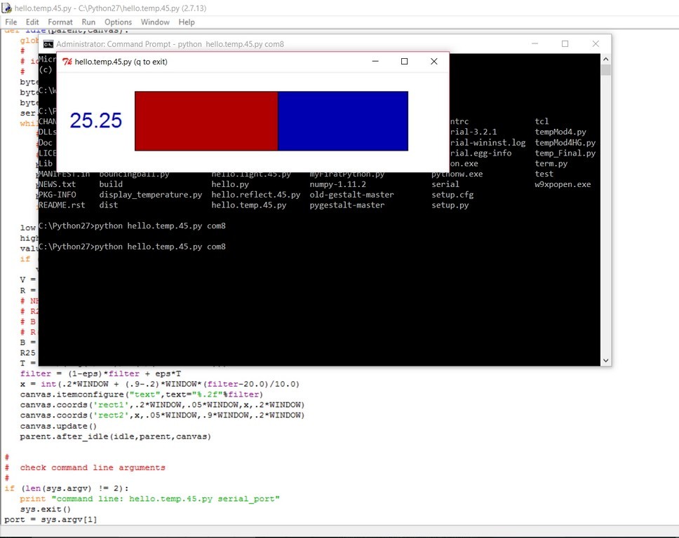Click 'README.rst' in the listing
The image size is (679, 538).
[62, 205]
